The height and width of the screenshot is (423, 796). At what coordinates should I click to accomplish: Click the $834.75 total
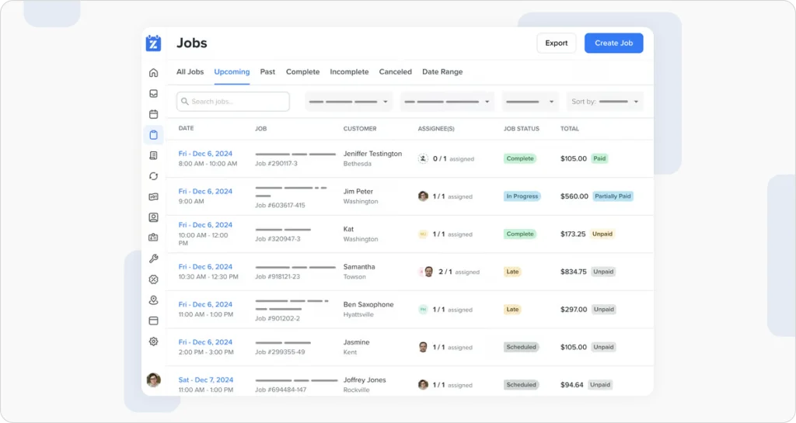(x=573, y=272)
